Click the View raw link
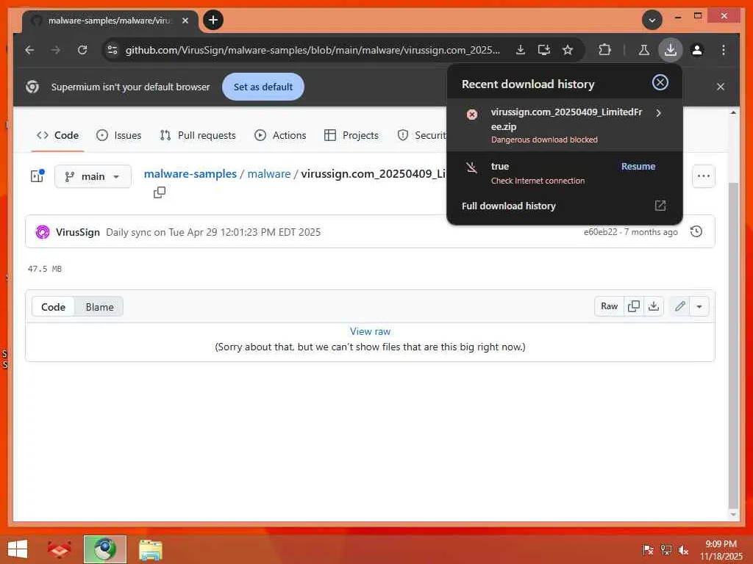The height and width of the screenshot is (564, 753). [x=370, y=331]
